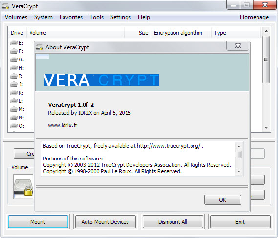Open the Tools menu

pyautogui.click(x=96, y=17)
